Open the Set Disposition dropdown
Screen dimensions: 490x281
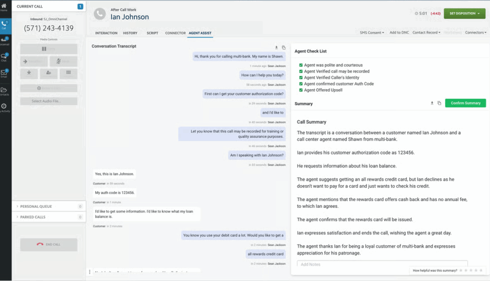pyautogui.click(x=464, y=13)
